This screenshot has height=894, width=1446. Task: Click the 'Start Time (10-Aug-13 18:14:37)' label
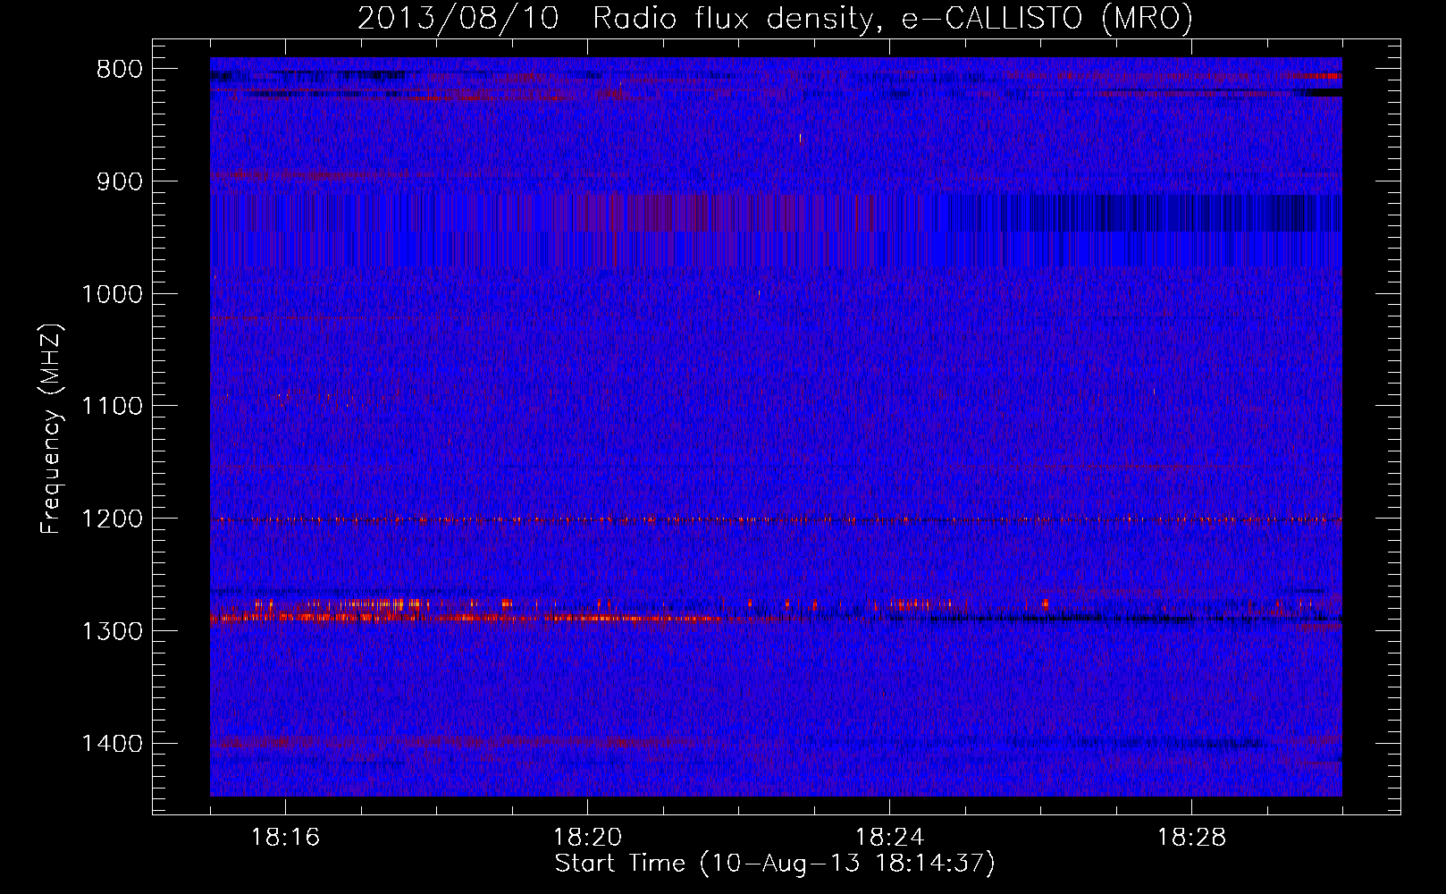pyautogui.click(x=775, y=864)
